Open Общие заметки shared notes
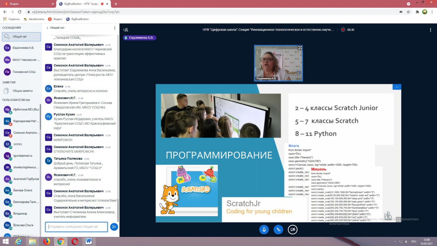Viewport: 437px width, 246px height. coord(21,91)
